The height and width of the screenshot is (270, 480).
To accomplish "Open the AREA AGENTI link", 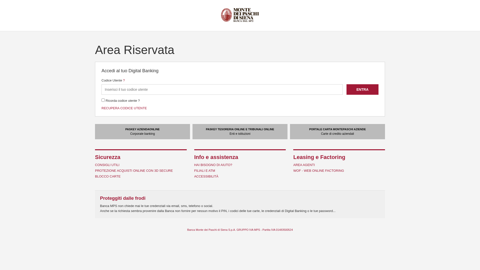I will pyautogui.click(x=304, y=165).
